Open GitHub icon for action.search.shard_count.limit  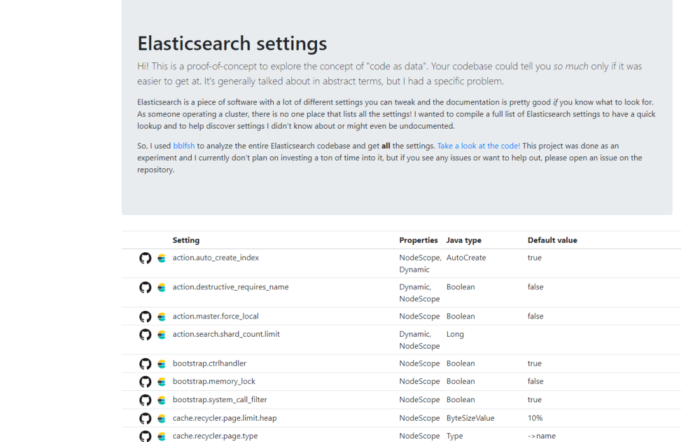pyautogui.click(x=145, y=334)
